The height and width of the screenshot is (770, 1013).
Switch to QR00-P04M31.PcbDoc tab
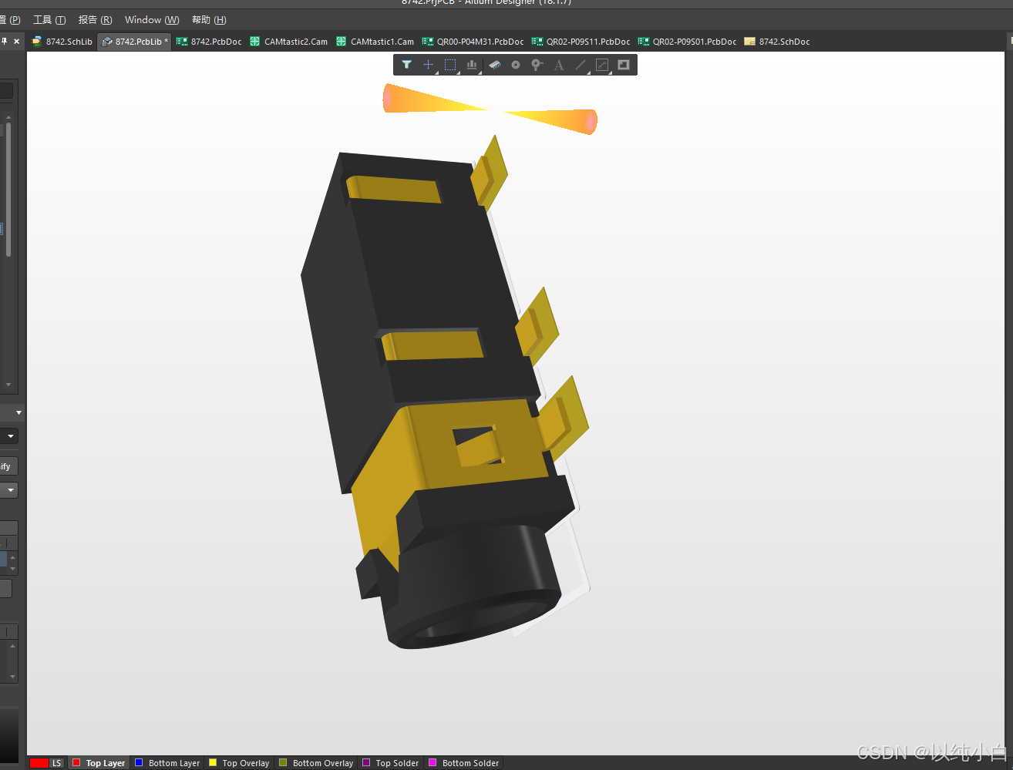[x=473, y=42]
